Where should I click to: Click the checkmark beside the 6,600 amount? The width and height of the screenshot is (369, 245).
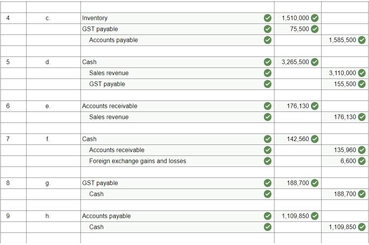361,161
